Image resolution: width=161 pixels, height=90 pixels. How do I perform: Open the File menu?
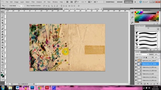(x=7, y=2)
